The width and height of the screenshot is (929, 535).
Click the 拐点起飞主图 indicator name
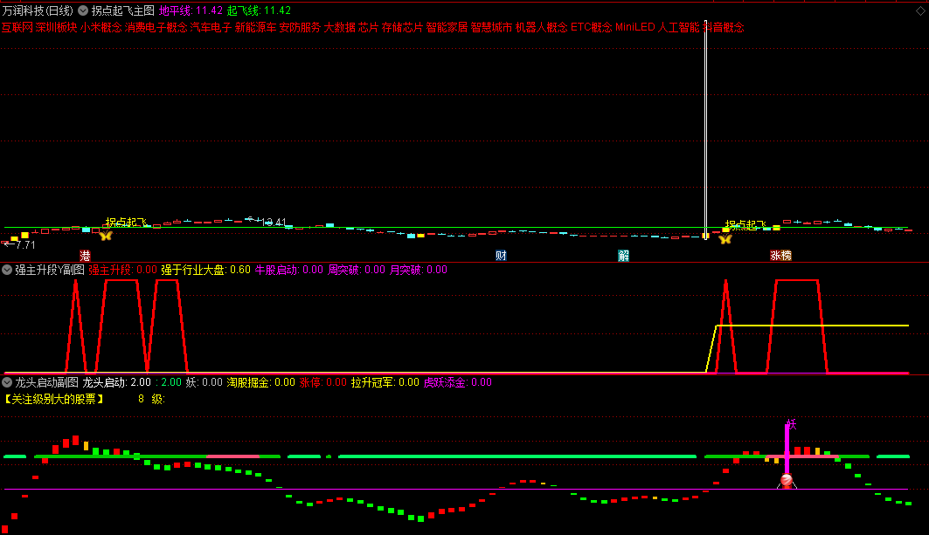[122, 10]
